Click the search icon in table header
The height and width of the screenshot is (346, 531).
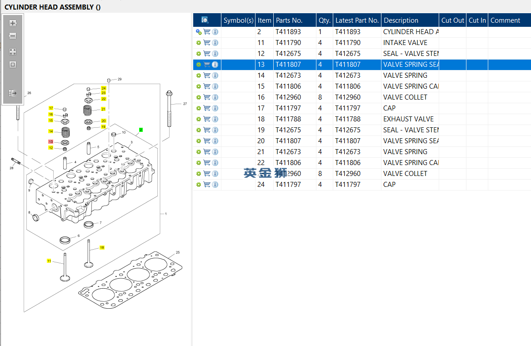[x=205, y=20]
